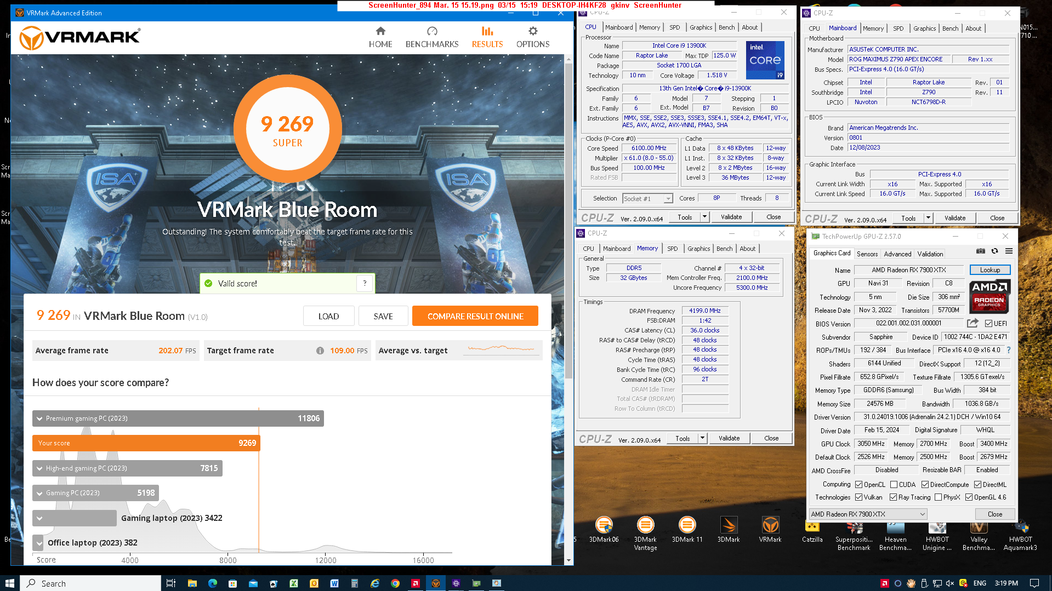Open the HOME page in VRMark

tap(380, 37)
